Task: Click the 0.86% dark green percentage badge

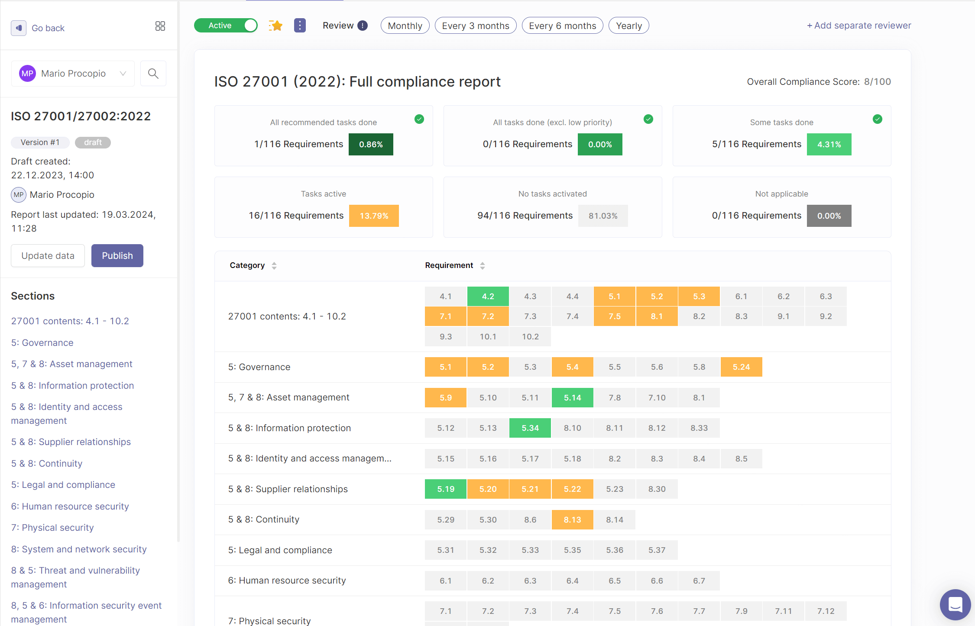Action: [371, 145]
